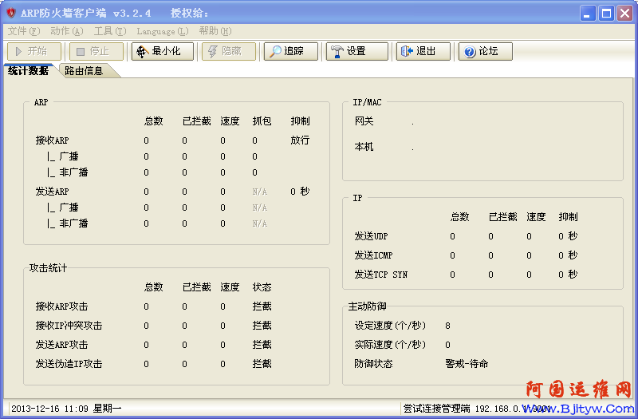Switch to the 路由信息 tab
Viewport: 638px width, 419px height.
point(84,71)
